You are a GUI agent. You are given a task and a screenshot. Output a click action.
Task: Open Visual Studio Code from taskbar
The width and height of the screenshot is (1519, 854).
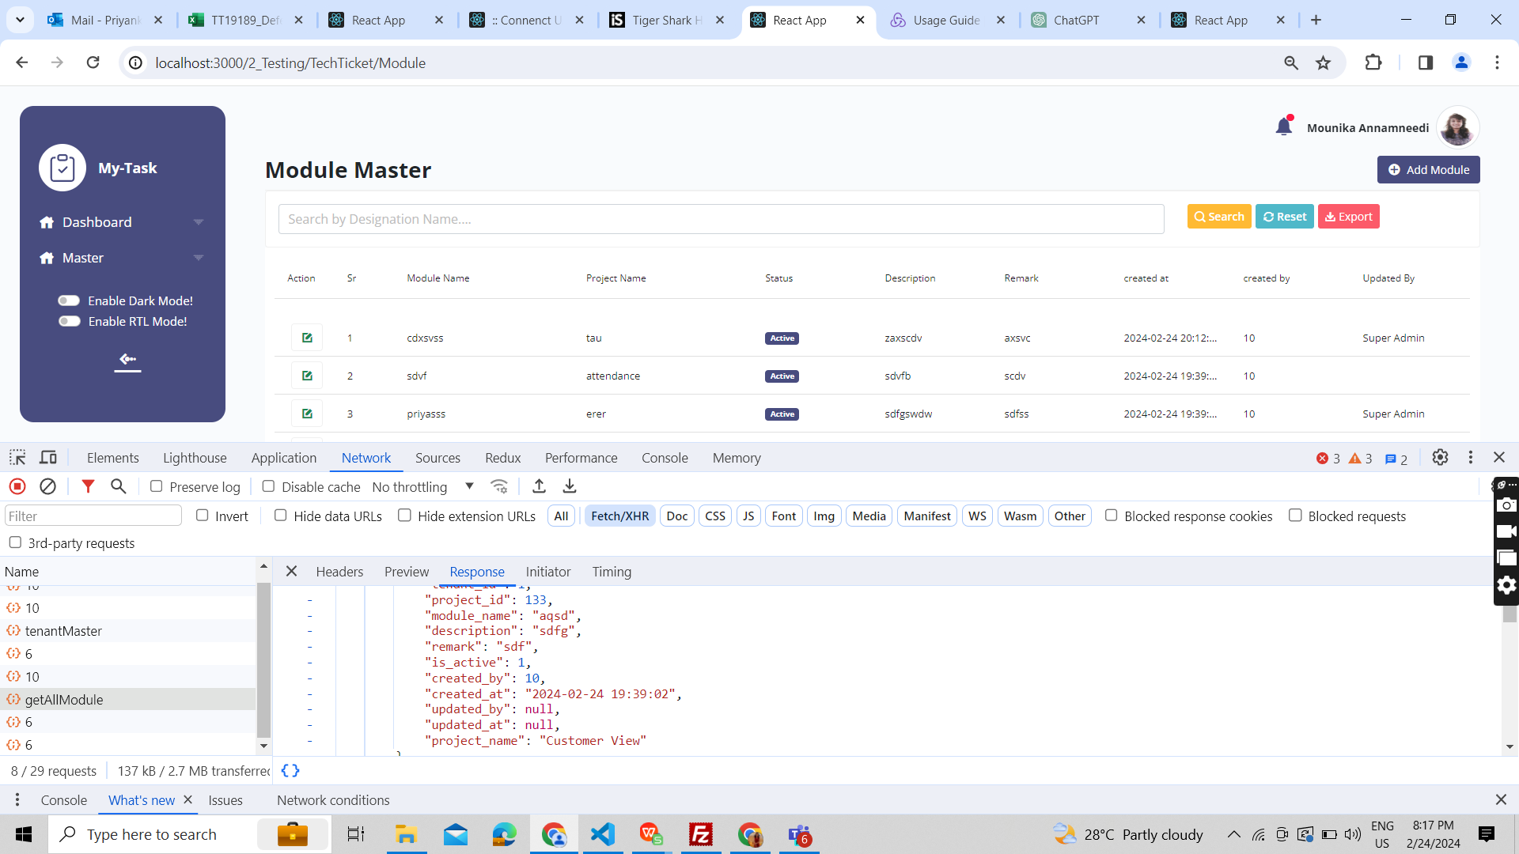(x=603, y=834)
